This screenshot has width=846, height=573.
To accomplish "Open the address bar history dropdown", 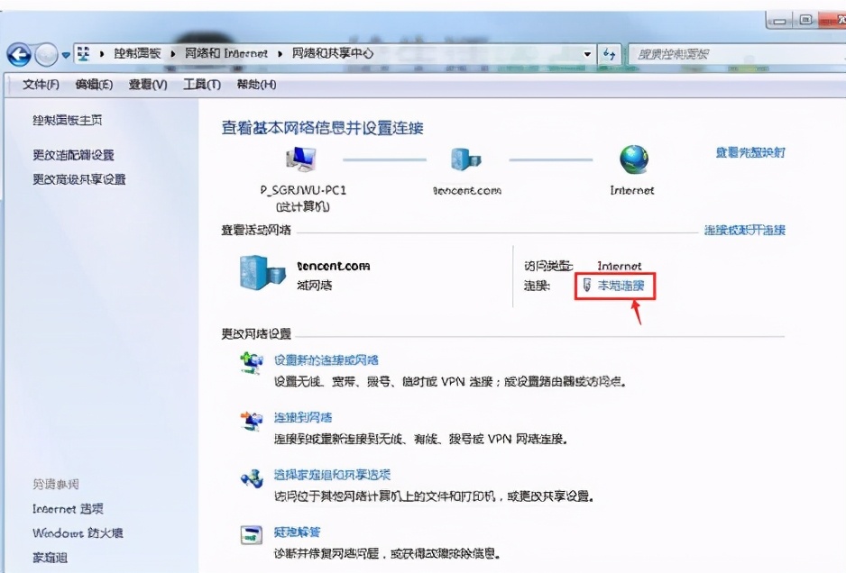I will click(589, 53).
